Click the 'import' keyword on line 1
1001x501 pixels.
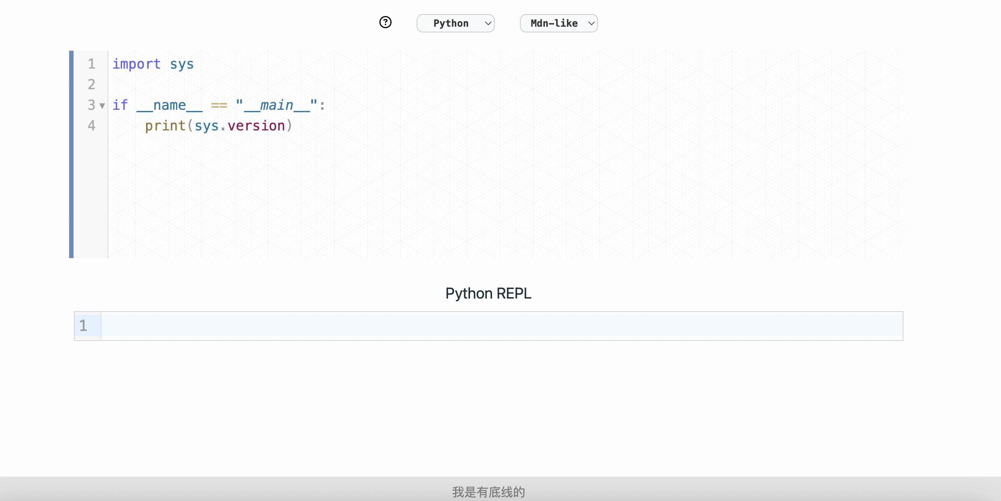pos(136,64)
